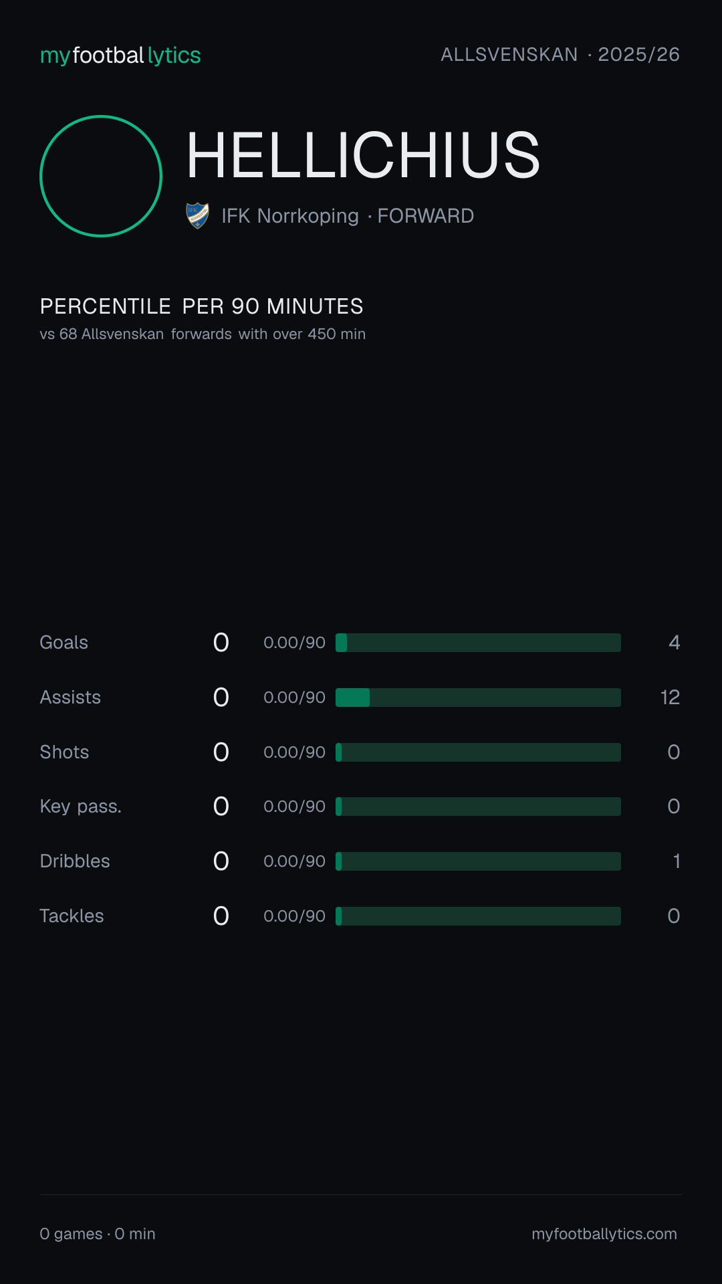Click the PERCENTILE PER 90 MINUTES heading
The image size is (722, 1284).
tap(201, 306)
